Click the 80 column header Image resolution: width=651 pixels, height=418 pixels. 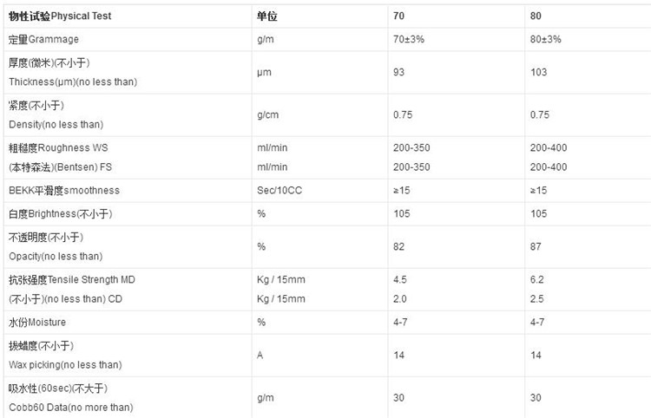coord(536,16)
